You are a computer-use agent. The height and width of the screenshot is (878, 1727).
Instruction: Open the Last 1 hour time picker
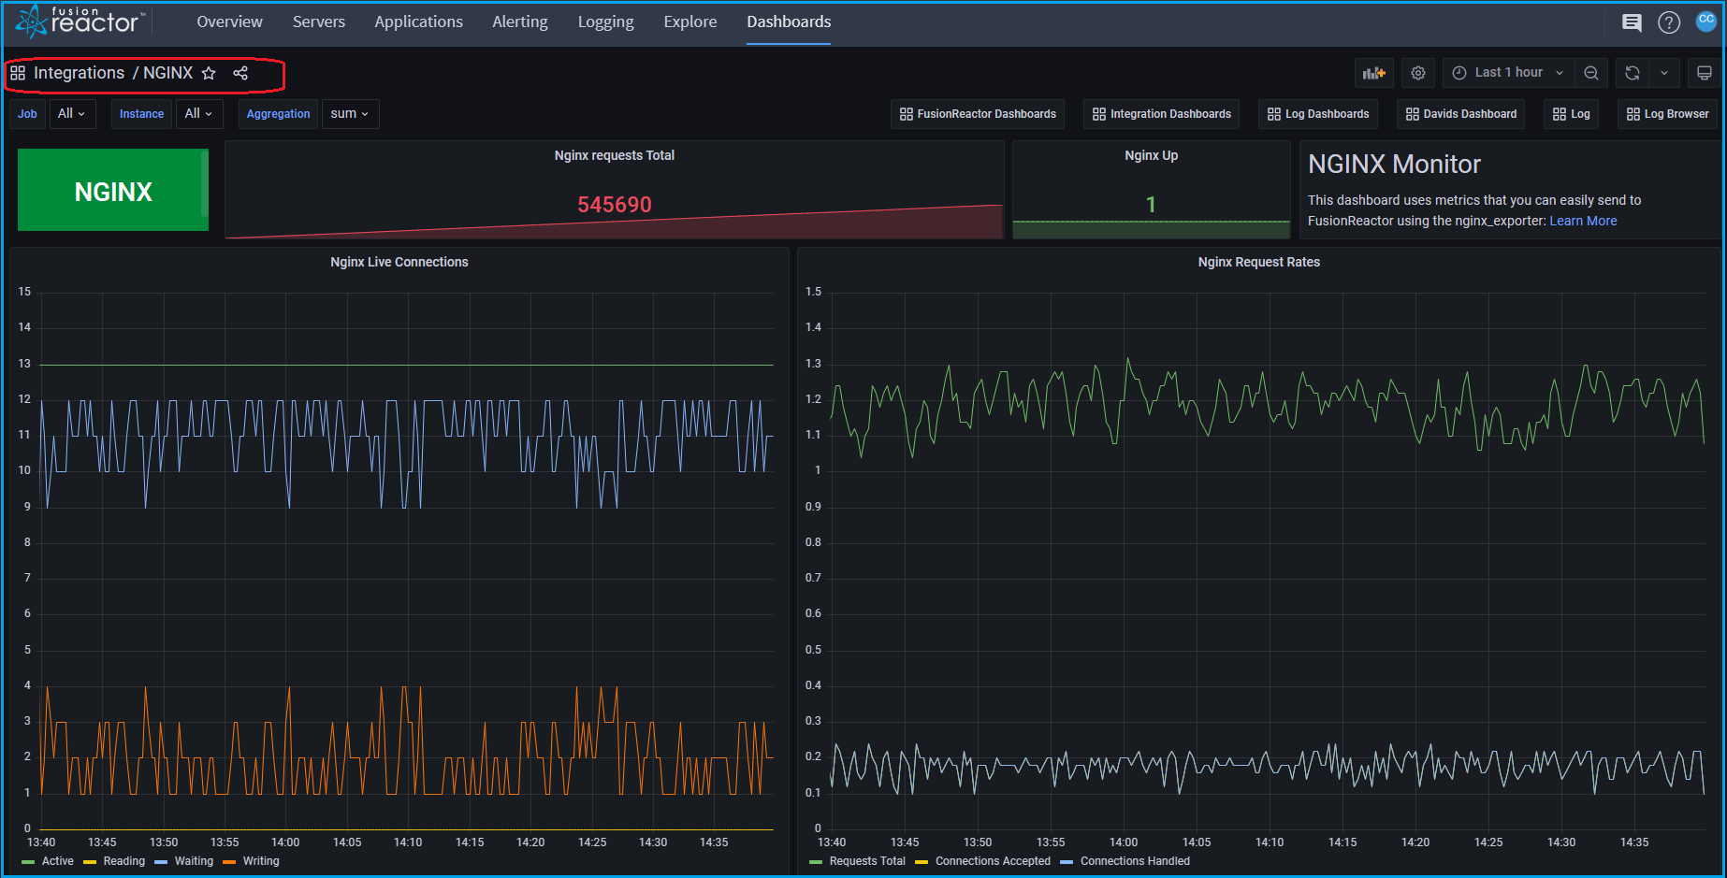coord(1508,73)
